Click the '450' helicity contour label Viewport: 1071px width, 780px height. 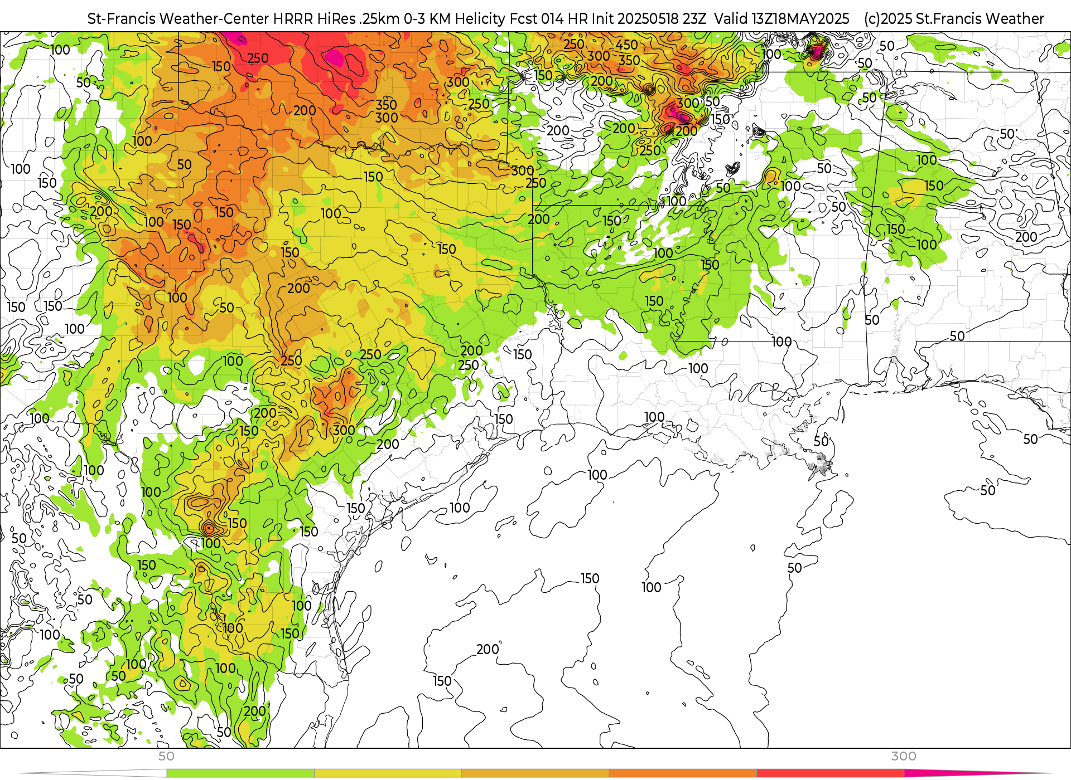click(626, 45)
